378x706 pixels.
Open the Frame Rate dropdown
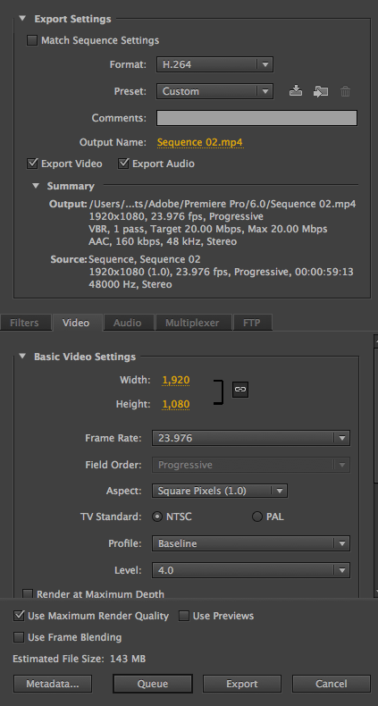[251, 438]
